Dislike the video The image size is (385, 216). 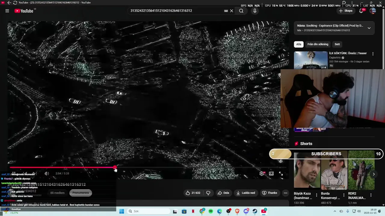click(x=208, y=193)
